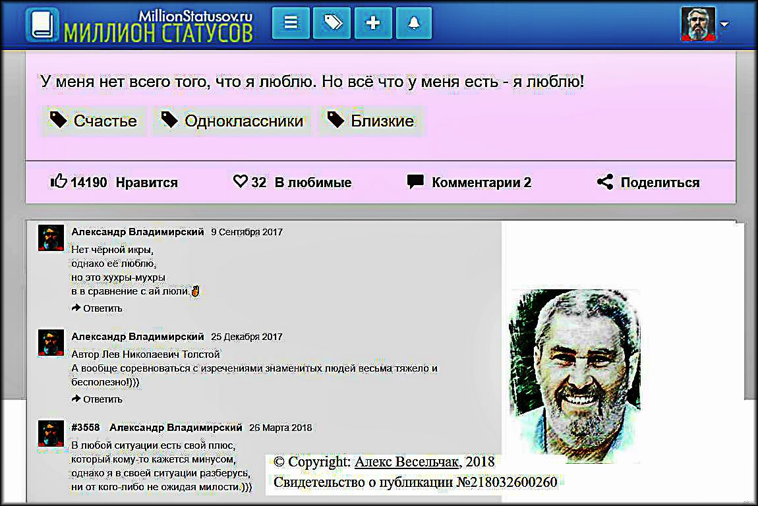The height and width of the screenshot is (506, 758).
Task: Like the status with thumbs-up icon
Action: (59, 181)
